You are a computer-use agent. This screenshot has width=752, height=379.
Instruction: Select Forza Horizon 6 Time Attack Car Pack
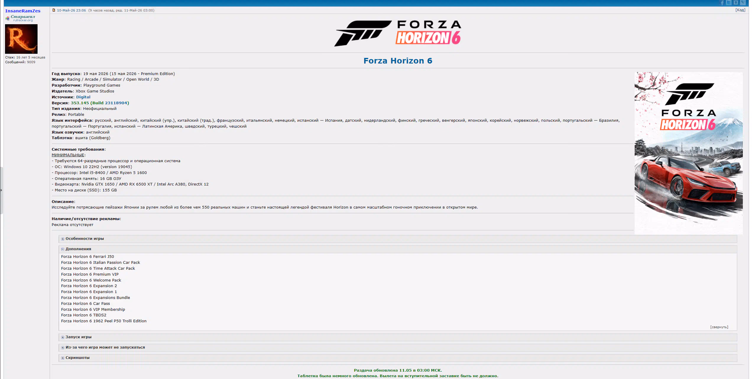(98, 269)
